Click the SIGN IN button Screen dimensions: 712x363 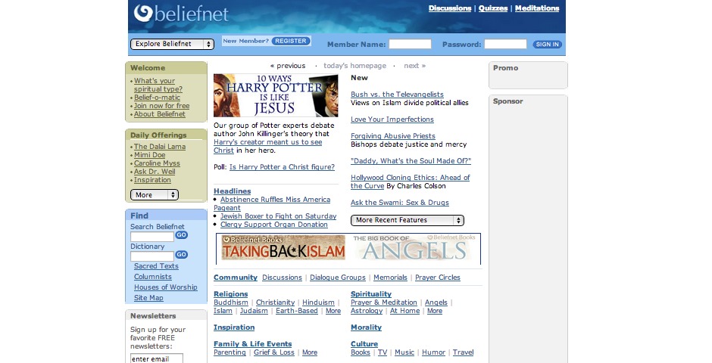coord(547,45)
